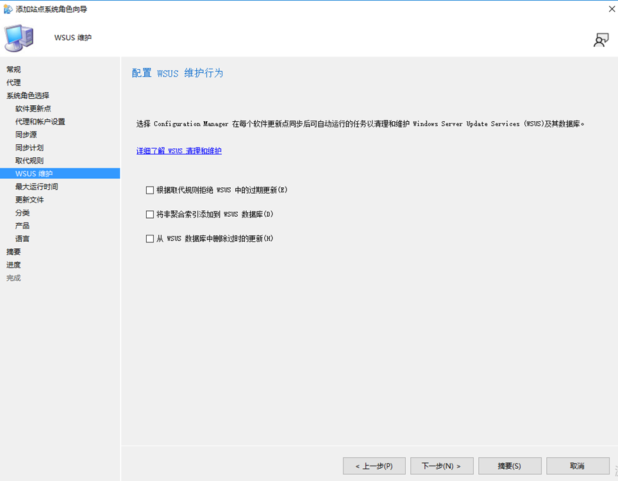
Task: Open 详细了解 WSUS 清理和维护 link
Action: click(x=179, y=151)
